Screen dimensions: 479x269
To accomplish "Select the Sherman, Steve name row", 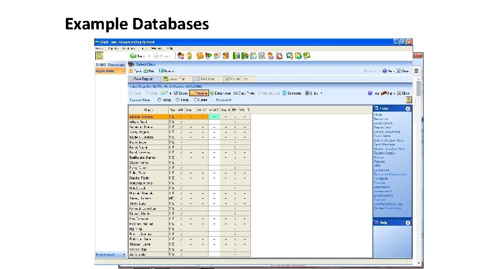I will [x=148, y=244].
